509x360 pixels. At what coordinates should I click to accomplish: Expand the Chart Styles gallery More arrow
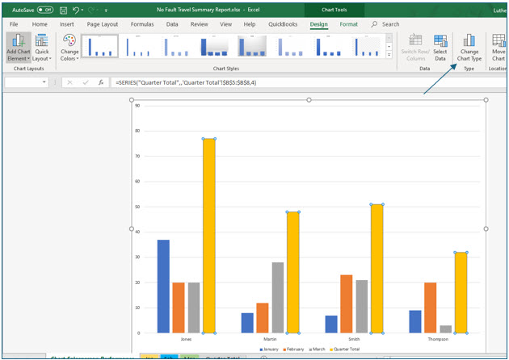[389, 55]
